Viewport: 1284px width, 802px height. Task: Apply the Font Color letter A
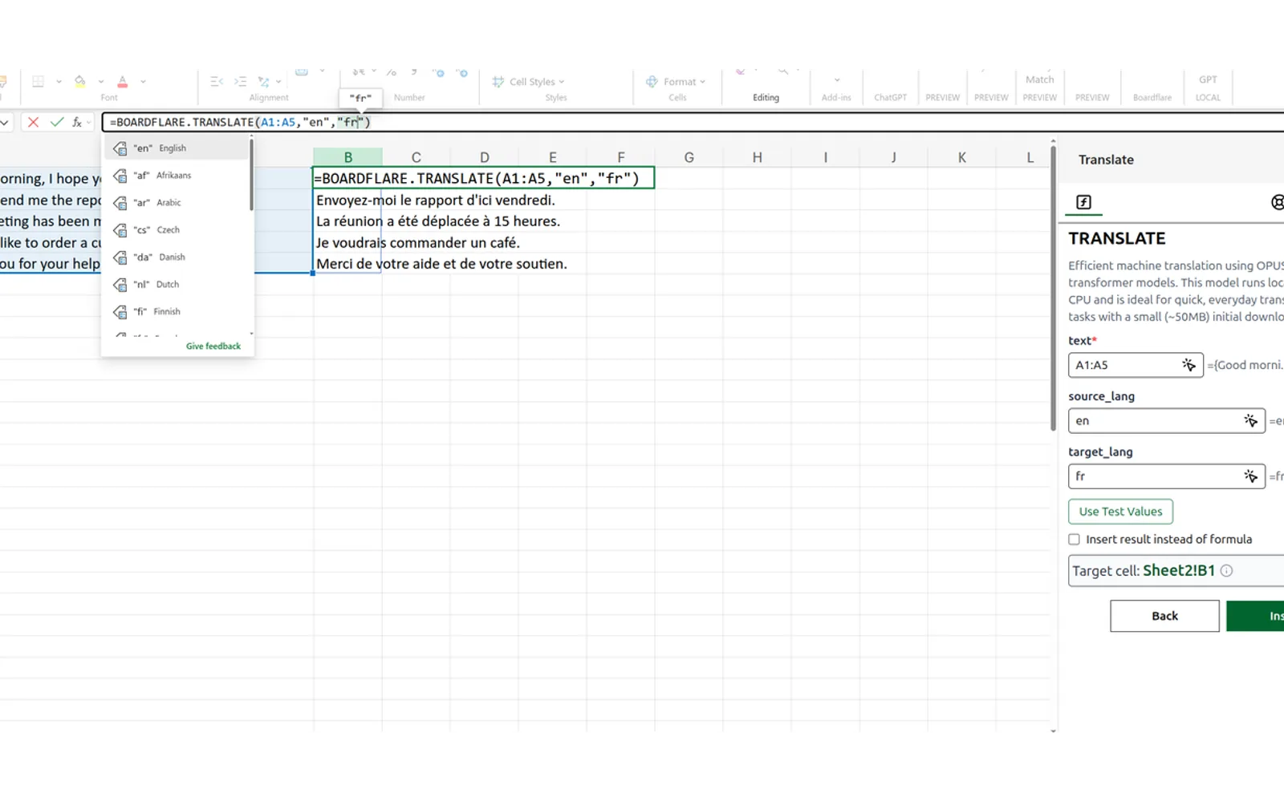pos(123,81)
